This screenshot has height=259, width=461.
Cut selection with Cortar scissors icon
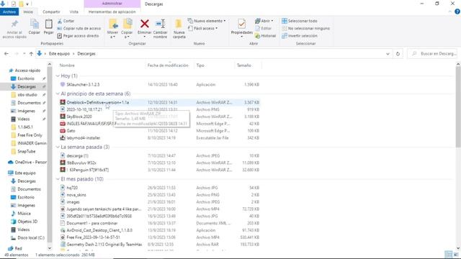point(66,21)
